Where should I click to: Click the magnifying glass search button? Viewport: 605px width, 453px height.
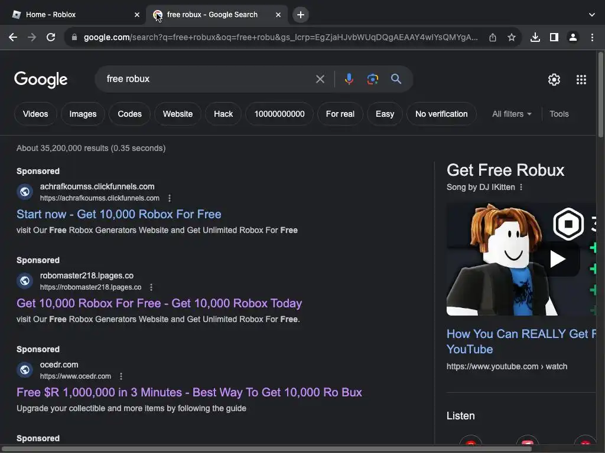pyautogui.click(x=396, y=79)
